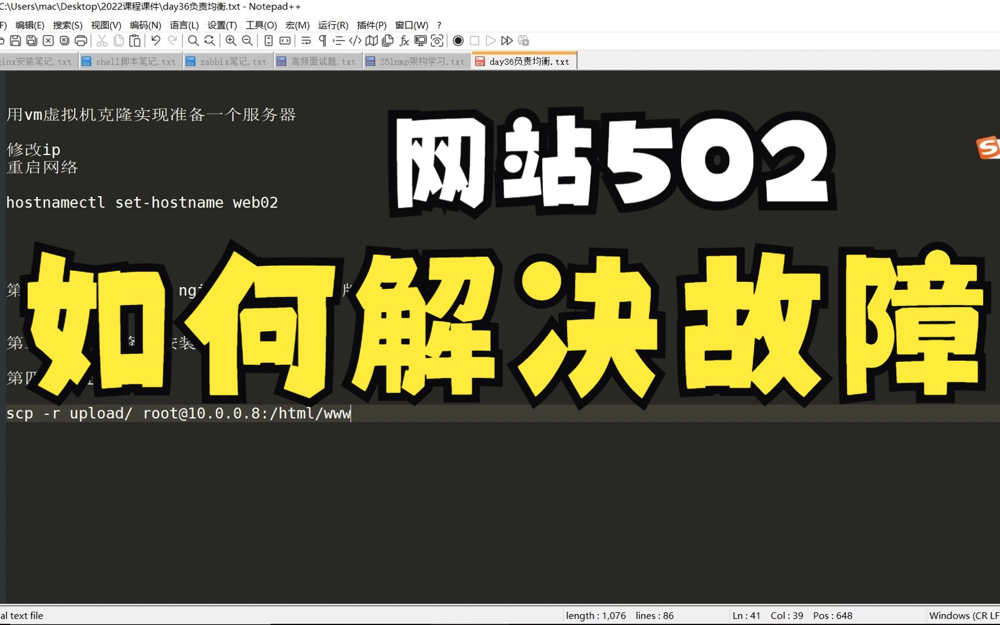Click the Print toolbar icon
Viewport: 1000px width, 625px height.
[x=81, y=41]
